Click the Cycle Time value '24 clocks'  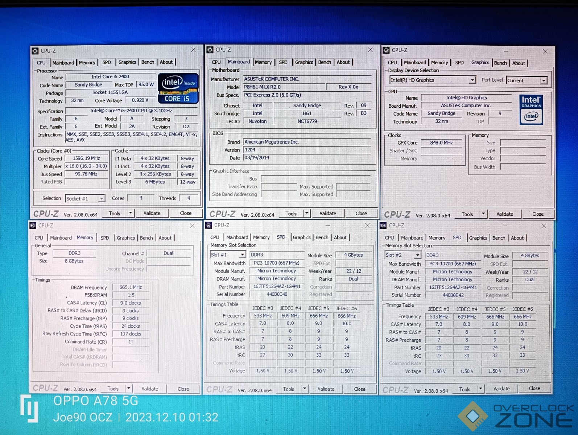[x=131, y=326]
